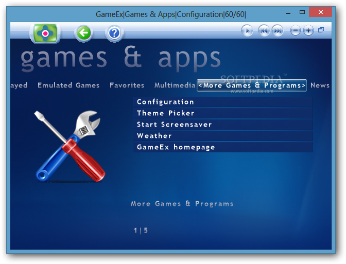This screenshot has height=264, width=346.
Task: Maximize the GameEx window
Action: (x=302, y=12)
